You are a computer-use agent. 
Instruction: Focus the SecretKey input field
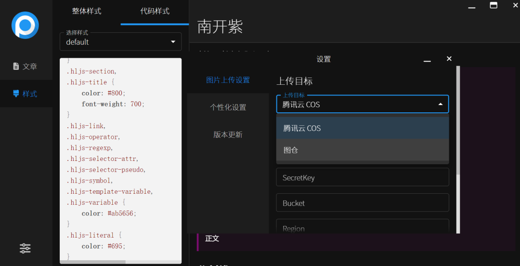(363, 177)
